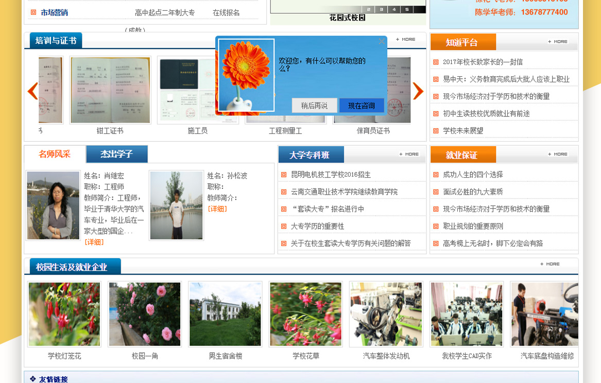Select the 名师风采 tab
Viewport: 601px width, 383px height.
tap(55, 154)
